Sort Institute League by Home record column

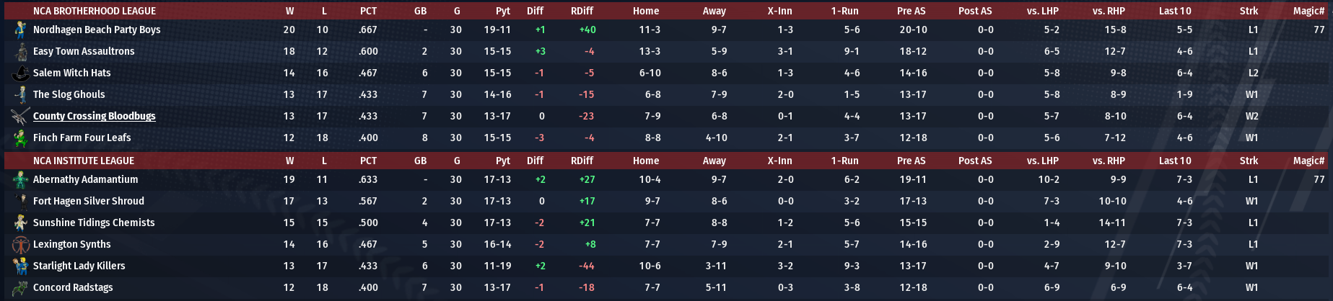point(645,161)
